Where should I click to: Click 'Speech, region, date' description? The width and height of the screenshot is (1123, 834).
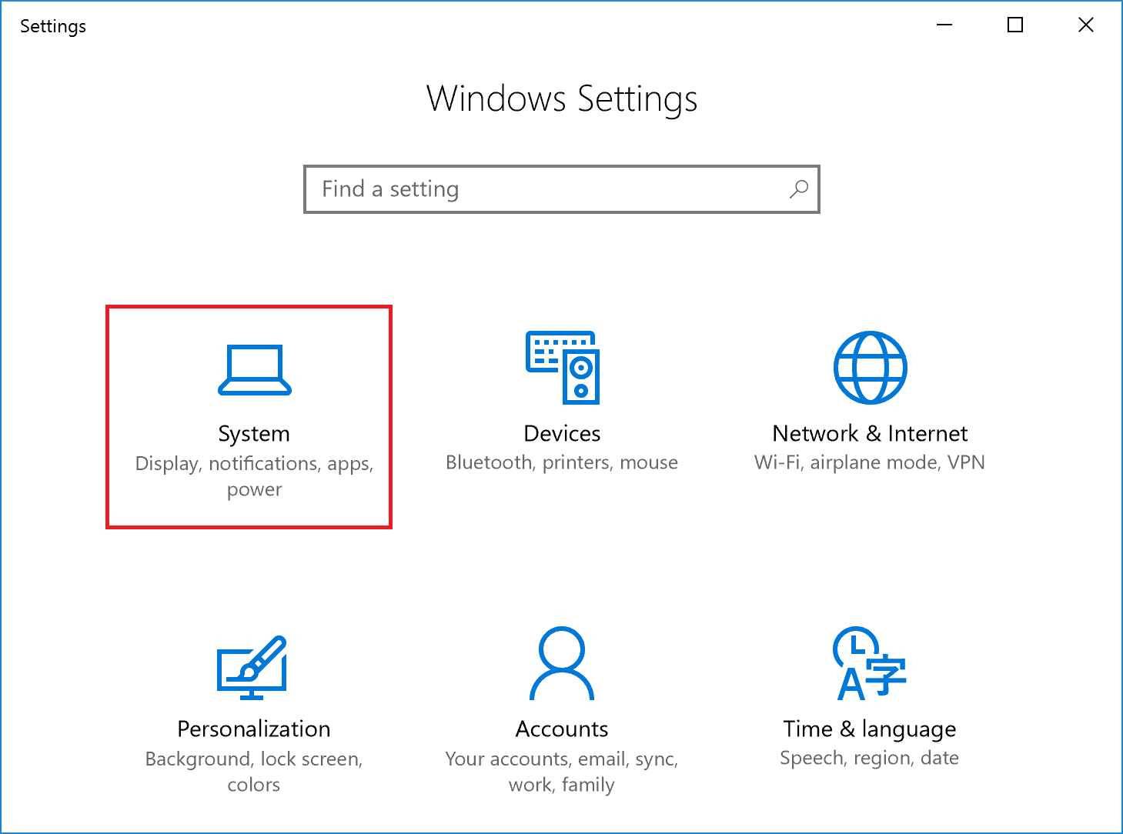coord(870,758)
